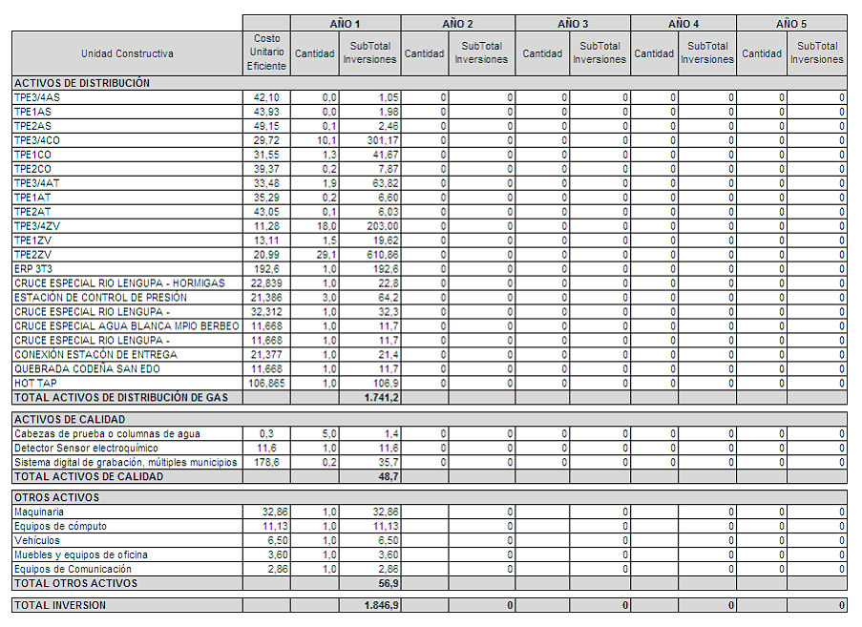Click the 610,86 subtotal cell for TPE2ZV
862x627 pixels.
point(369,255)
